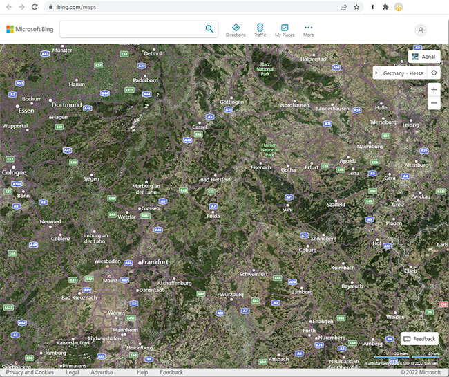Image resolution: width=449 pixels, height=377 pixels.
Task: Expand the Germany - Hesse location arrow
Action: click(x=376, y=73)
